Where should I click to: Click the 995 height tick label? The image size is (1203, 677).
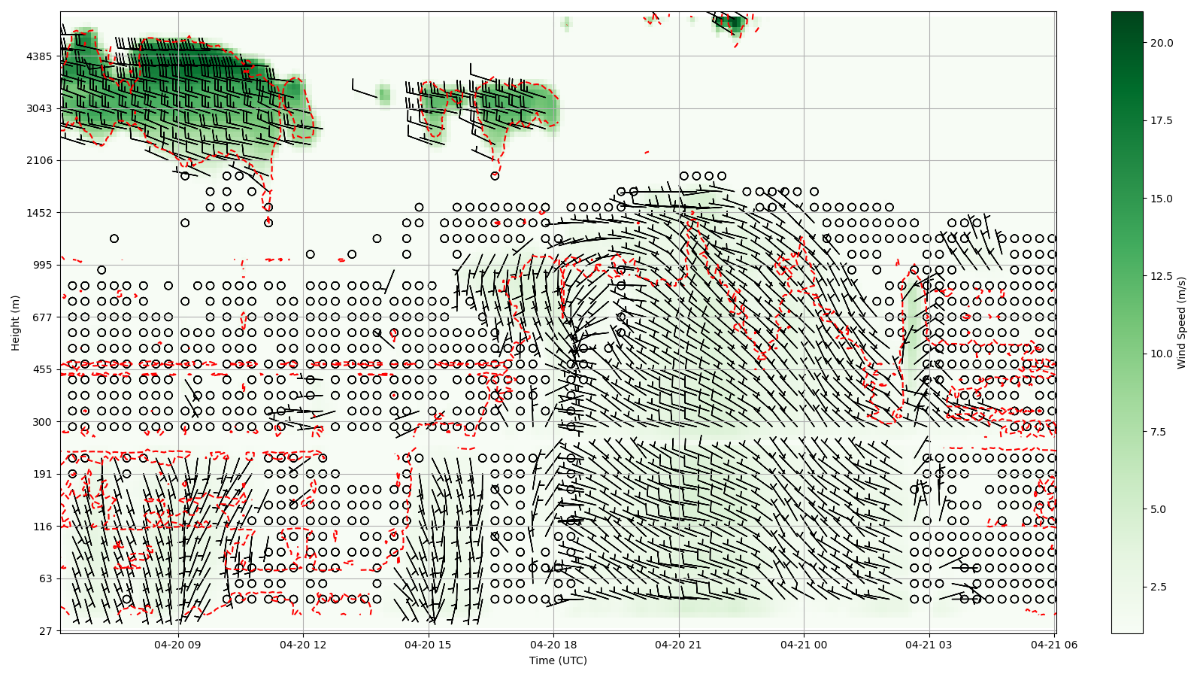tap(42, 265)
